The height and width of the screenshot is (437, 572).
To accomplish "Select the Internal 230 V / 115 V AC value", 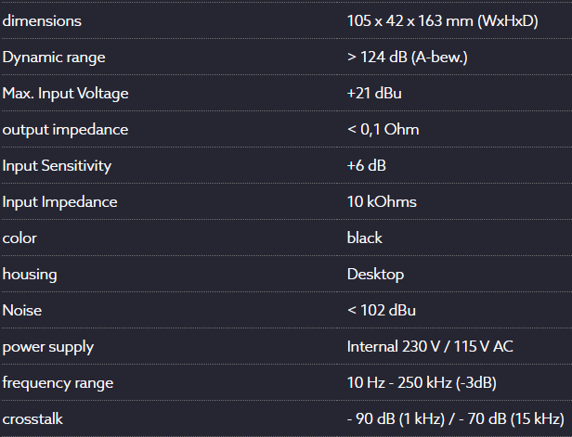I will (430, 347).
